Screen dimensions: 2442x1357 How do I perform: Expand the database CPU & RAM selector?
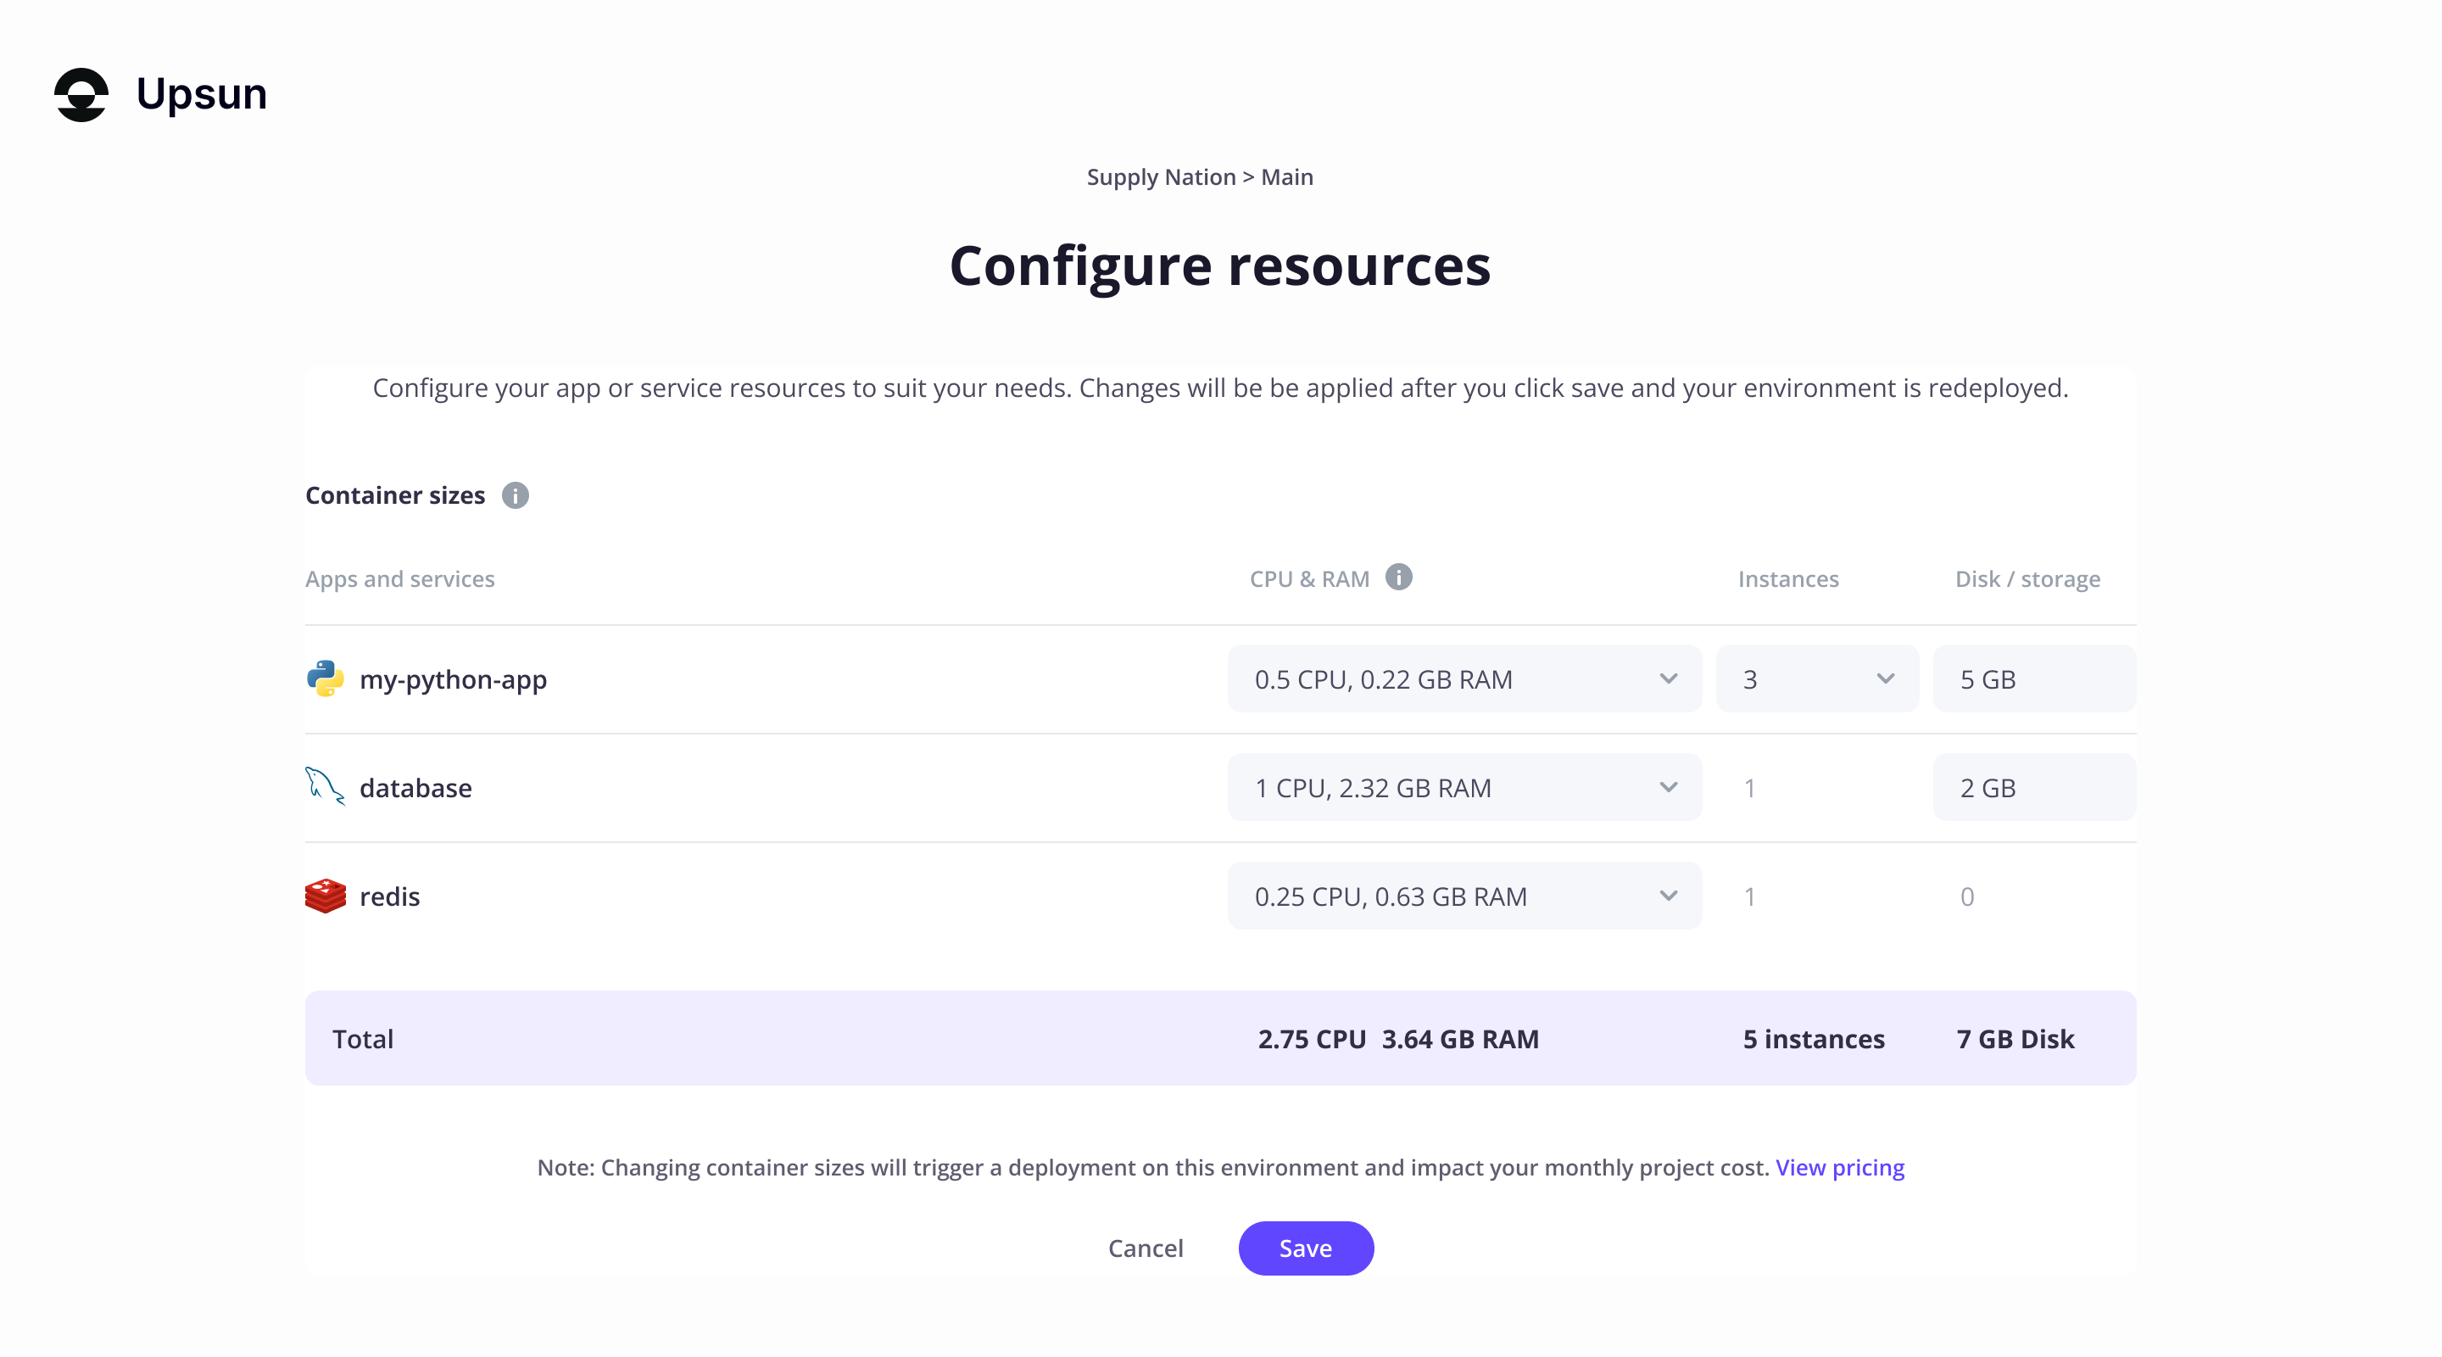pyautogui.click(x=1464, y=786)
